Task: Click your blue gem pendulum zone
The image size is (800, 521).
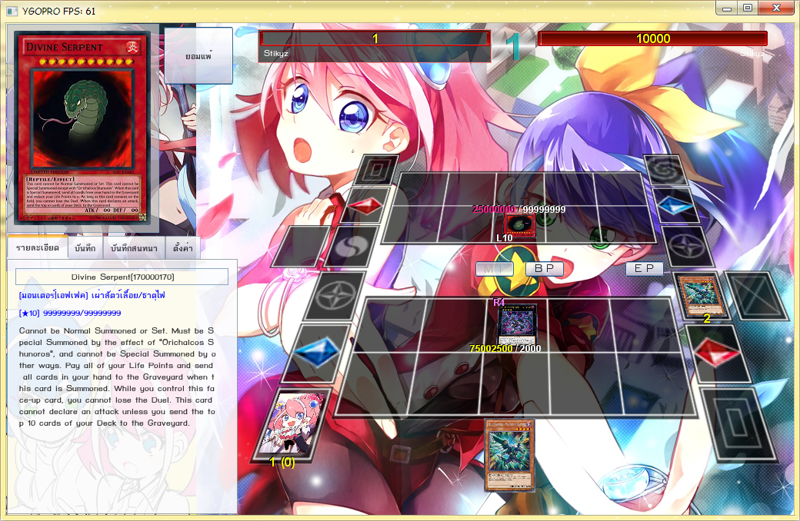Action: click(x=316, y=353)
